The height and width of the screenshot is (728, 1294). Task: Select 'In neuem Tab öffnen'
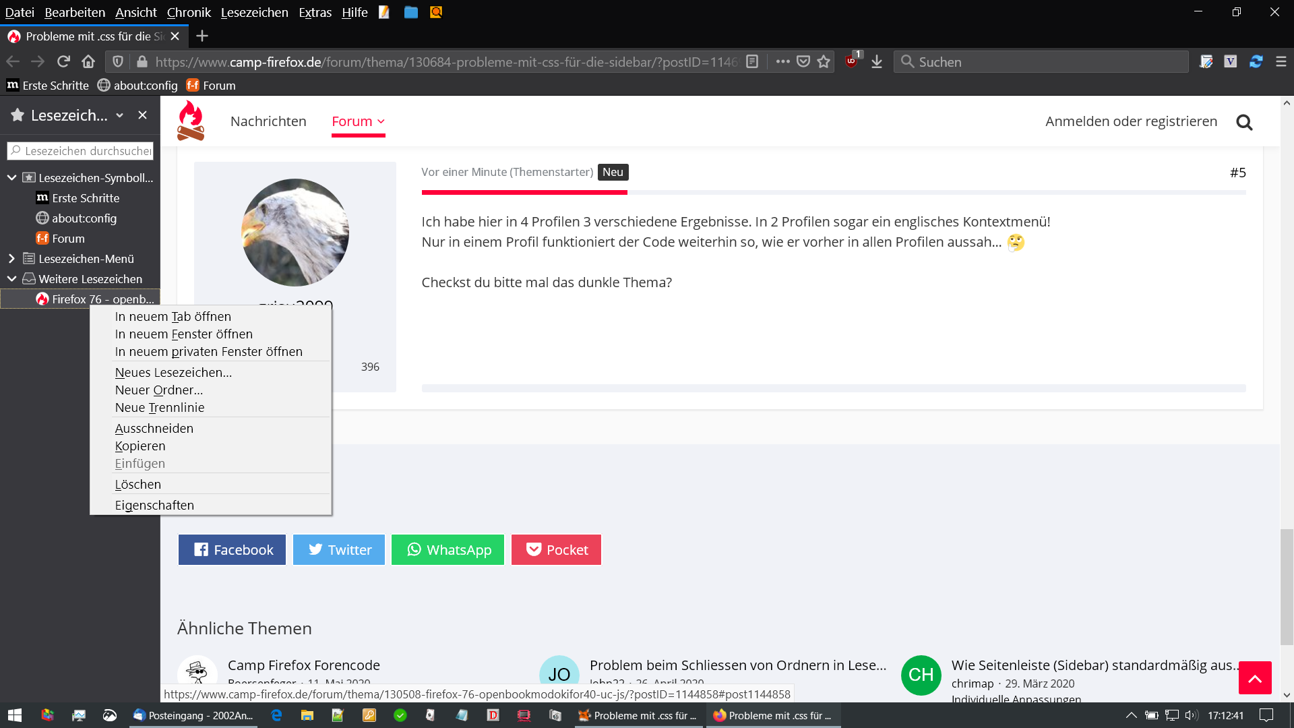coord(173,316)
